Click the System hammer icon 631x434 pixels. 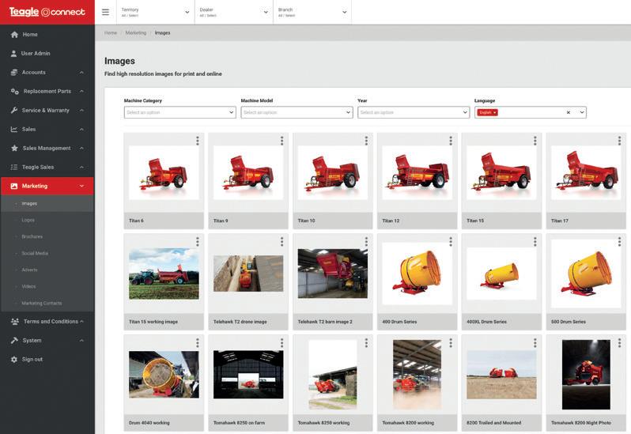click(14, 340)
